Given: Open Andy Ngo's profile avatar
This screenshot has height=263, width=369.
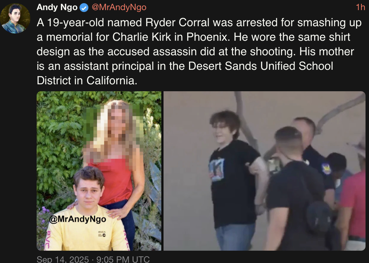Looking at the screenshot, I should pyautogui.click(x=15, y=18).
